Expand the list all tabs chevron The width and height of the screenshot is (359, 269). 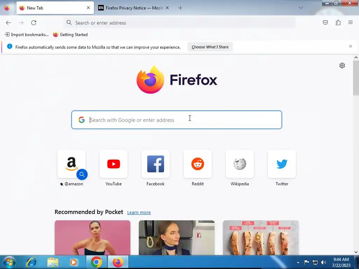click(301, 8)
